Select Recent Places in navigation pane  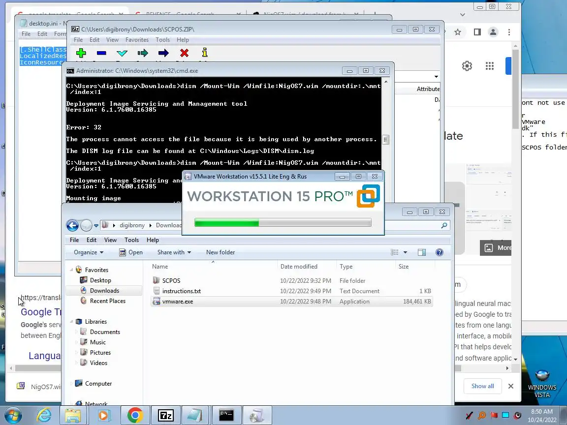click(107, 301)
